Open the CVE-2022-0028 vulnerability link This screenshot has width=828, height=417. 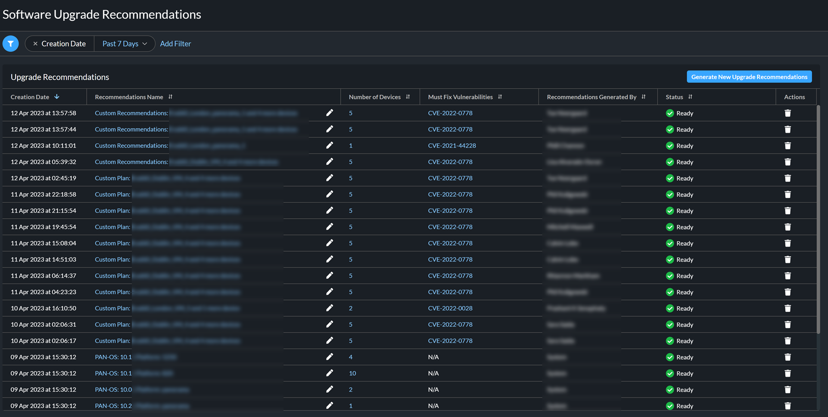tap(450, 308)
